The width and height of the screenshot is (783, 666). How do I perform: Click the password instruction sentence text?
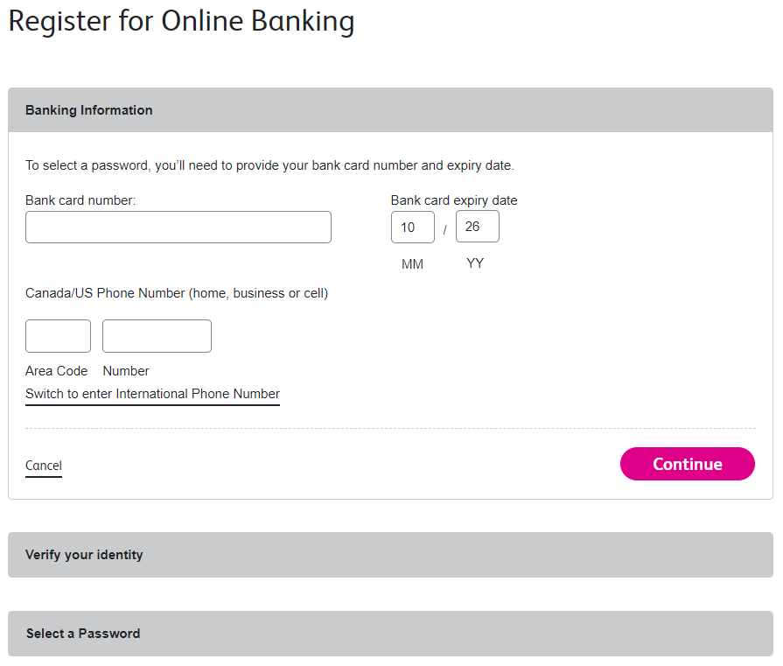point(269,165)
